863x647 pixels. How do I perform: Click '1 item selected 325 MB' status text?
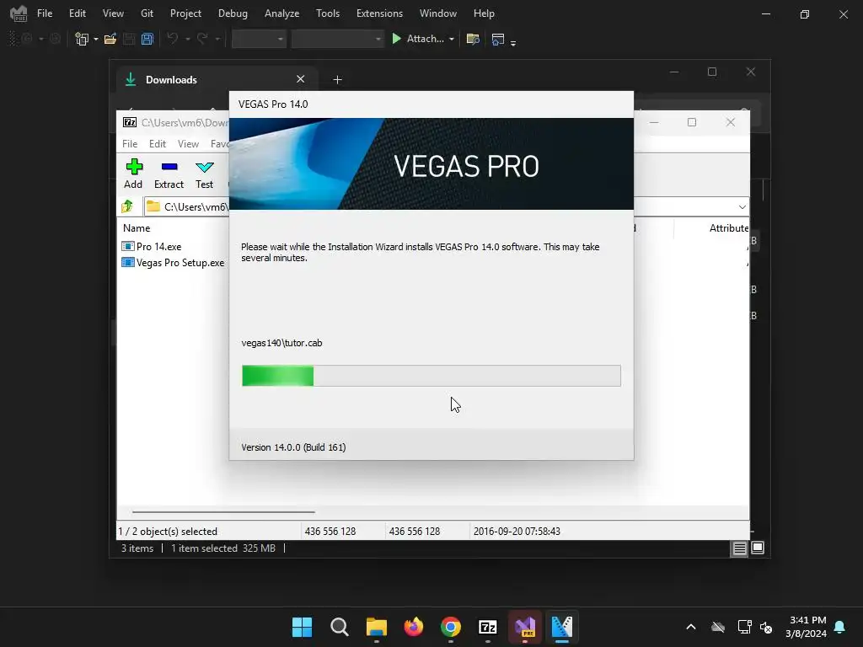pos(222,548)
